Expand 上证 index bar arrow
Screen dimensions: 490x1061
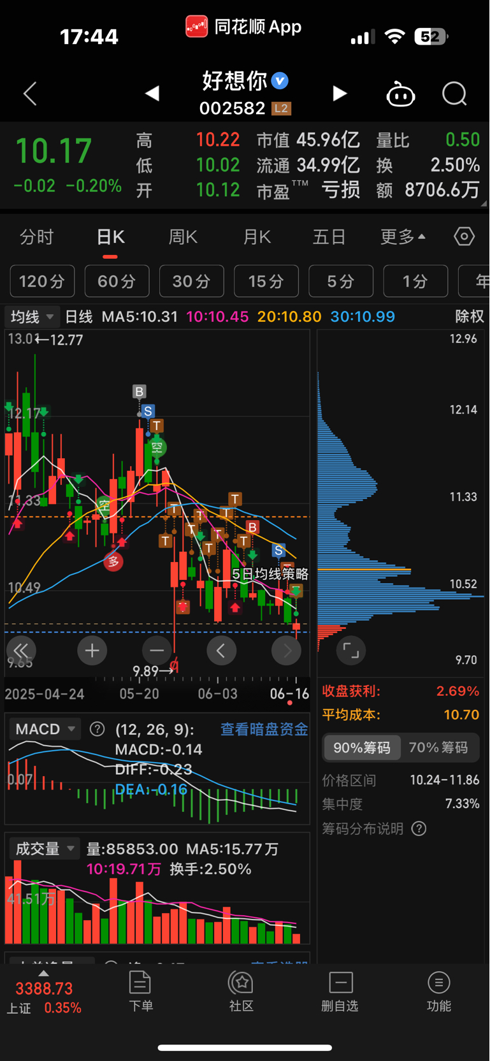(43, 973)
